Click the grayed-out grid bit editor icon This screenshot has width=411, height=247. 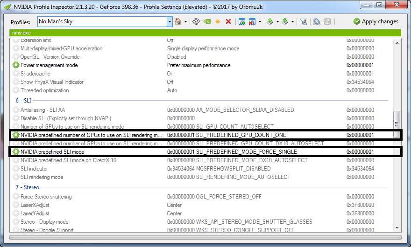pos(327,21)
